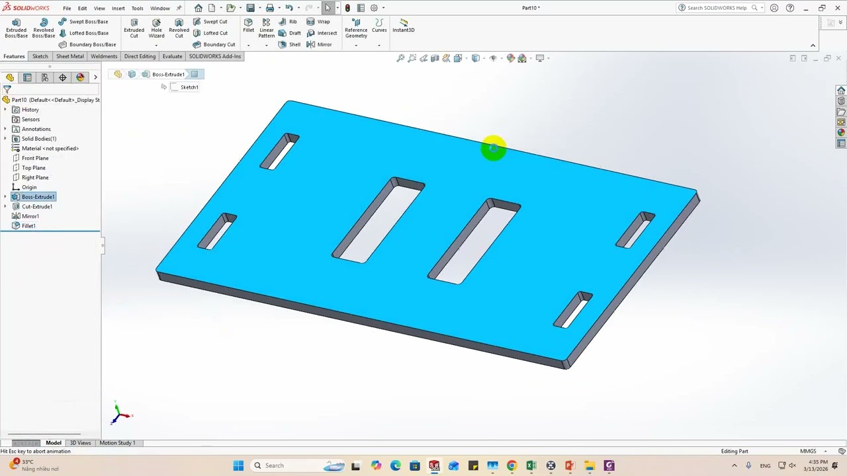This screenshot has height=476, width=847.
Task: Open the Appearances tab in task pane
Action: pos(841,132)
